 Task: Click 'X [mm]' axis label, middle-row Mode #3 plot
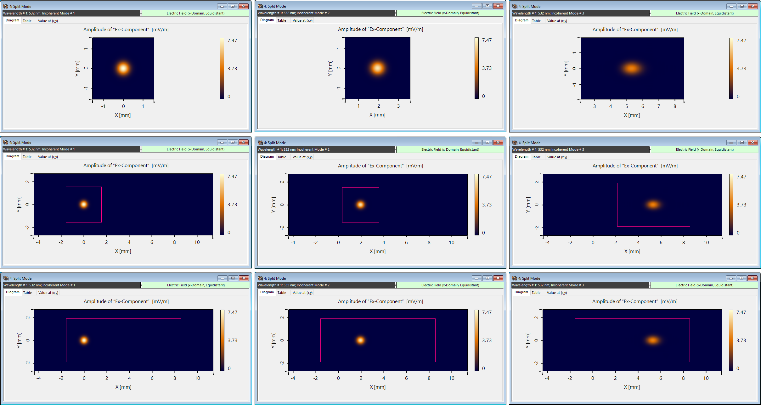[x=632, y=251]
